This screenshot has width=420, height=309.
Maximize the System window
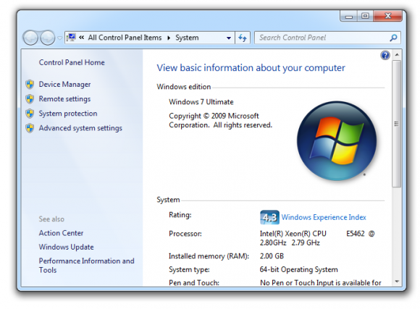365,16
